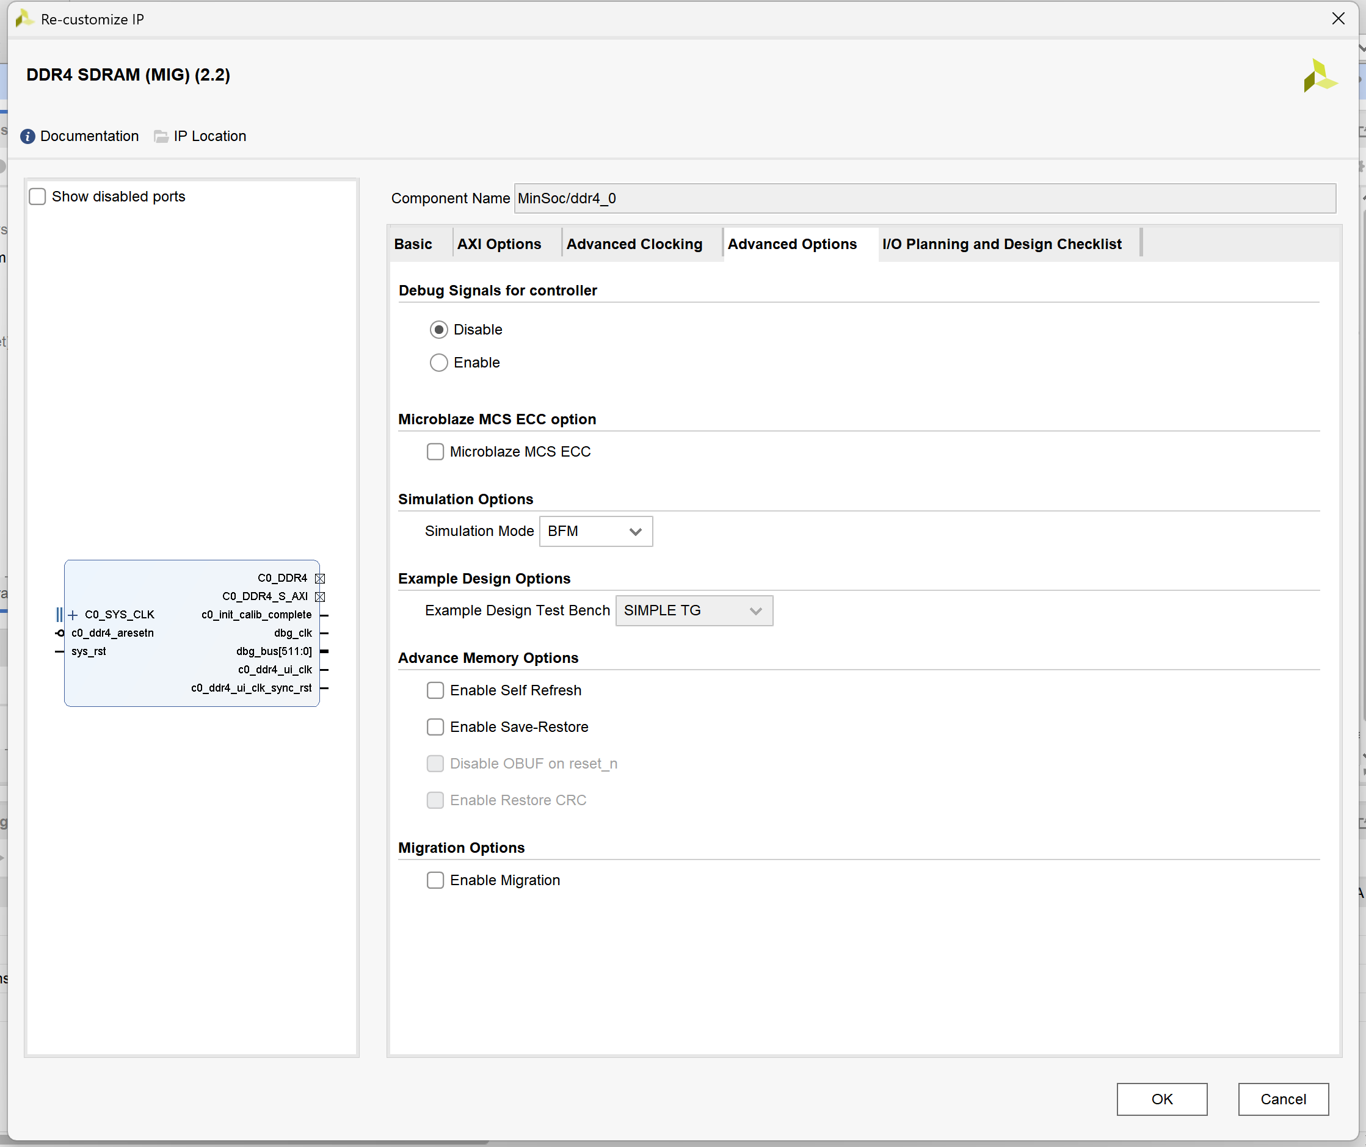
Task: Click the c0_ddr4_ui_clk_sync_rst port label
Action: [251, 688]
